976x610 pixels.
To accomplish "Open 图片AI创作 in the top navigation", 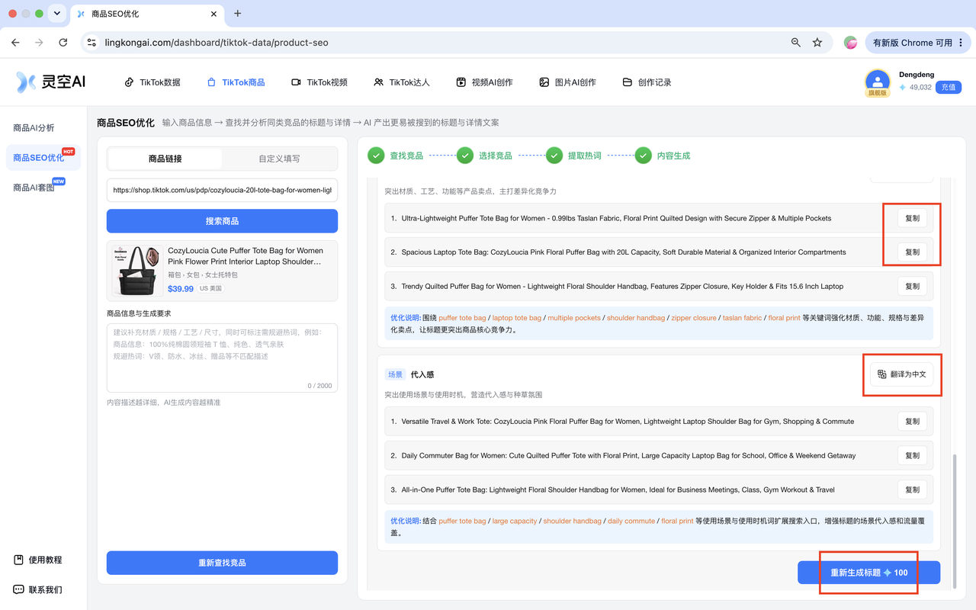I will click(x=567, y=82).
